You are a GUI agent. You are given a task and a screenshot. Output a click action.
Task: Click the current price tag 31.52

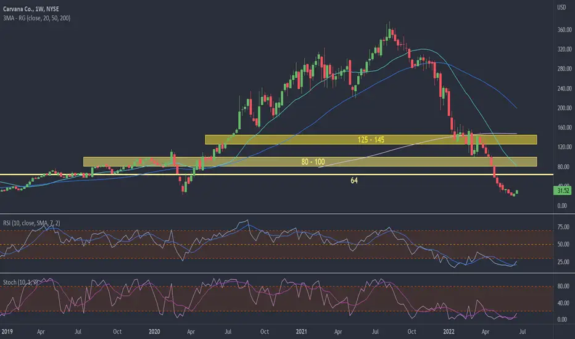click(563, 190)
